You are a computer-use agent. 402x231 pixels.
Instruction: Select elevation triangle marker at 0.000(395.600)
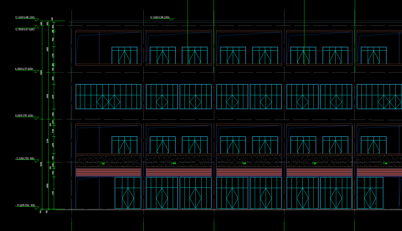pos(36,118)
